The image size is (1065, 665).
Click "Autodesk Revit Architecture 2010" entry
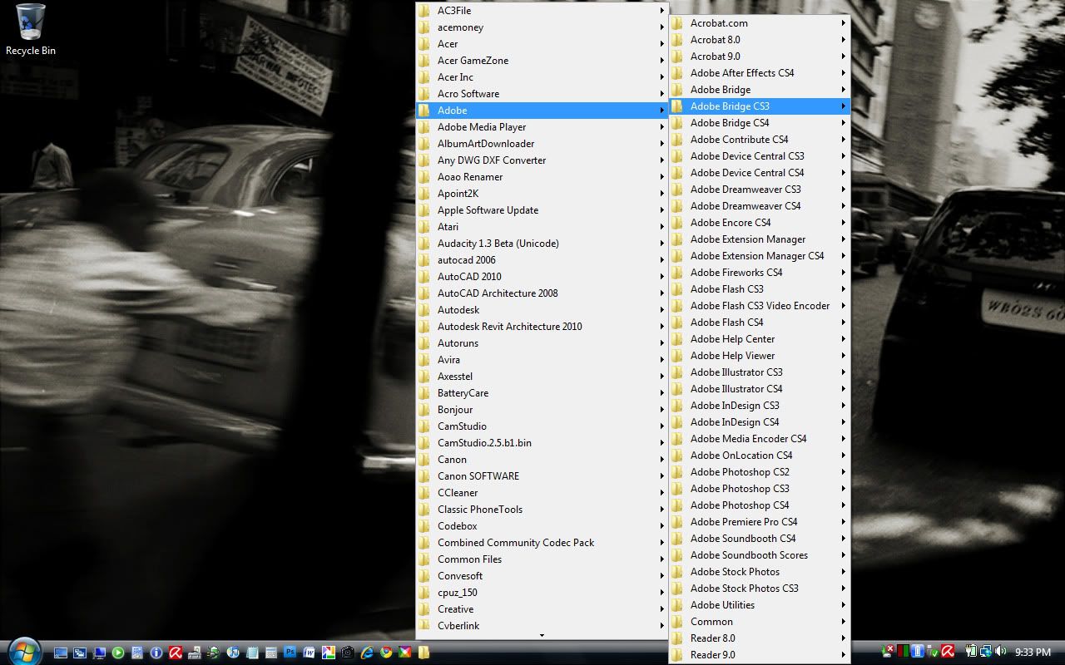(x=542, y=327)
